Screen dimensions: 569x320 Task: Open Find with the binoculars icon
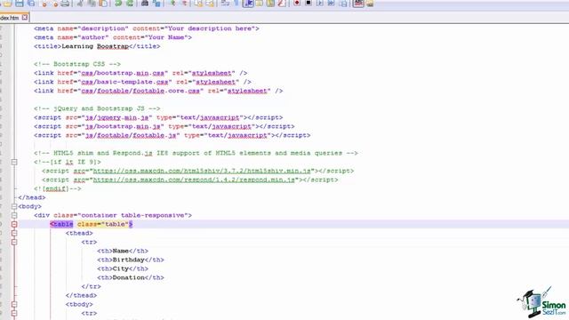point(144,4)
